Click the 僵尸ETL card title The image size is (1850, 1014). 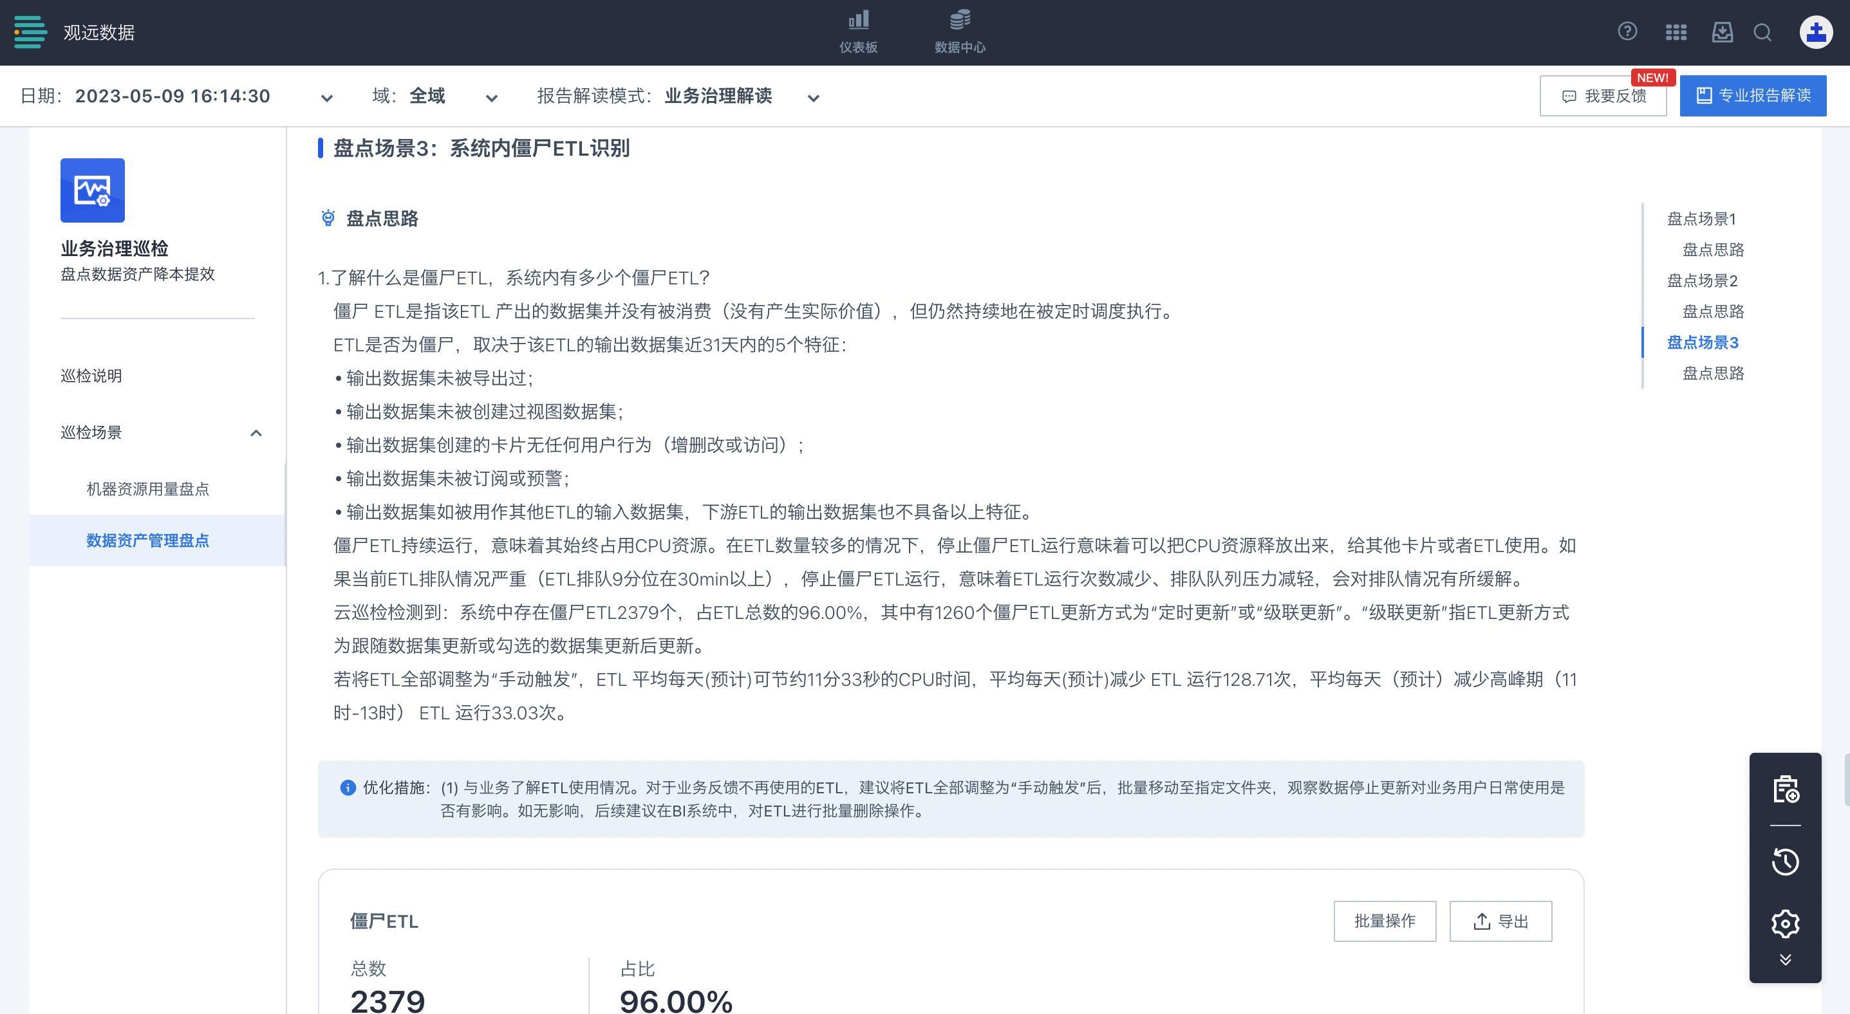384,921
